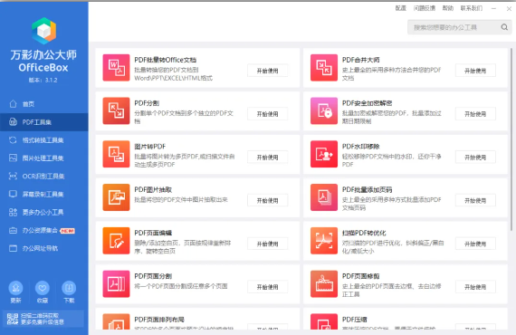516x335 pixels.
Task: Open 格式转换工具集 in the sidebar
Action: point(44,140)
